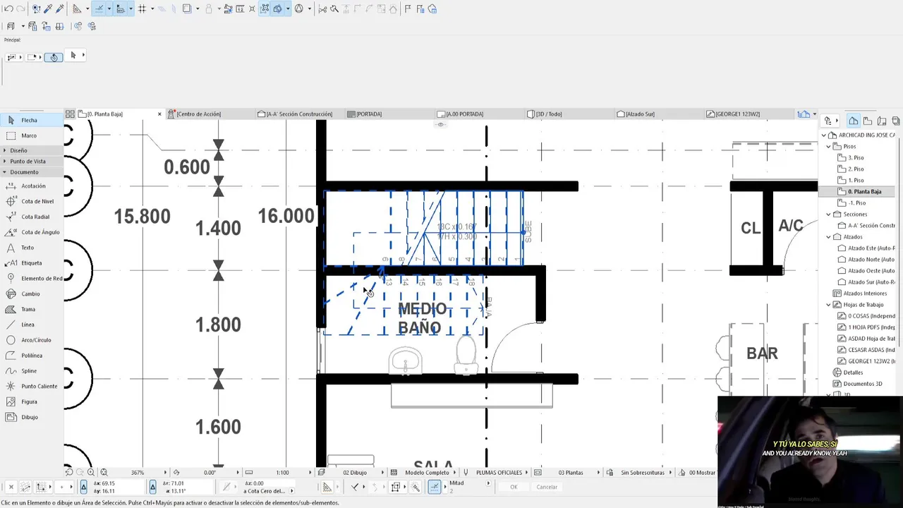
Task: Collapse the Hojas de Trabajo folder
Action: pyautogui.click(x=829, y=304)
